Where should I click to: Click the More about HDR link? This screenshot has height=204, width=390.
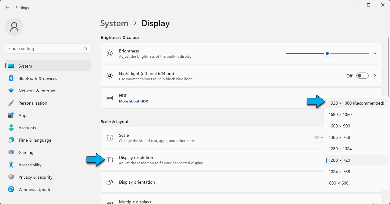pos(133,101)
